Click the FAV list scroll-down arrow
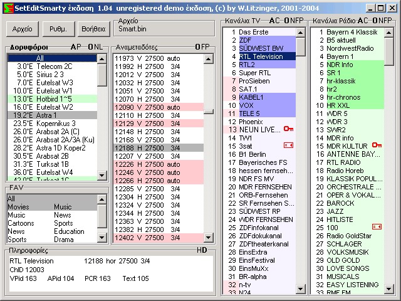Image resolution: width=401 pixels, height=301 pixels. 102,238
